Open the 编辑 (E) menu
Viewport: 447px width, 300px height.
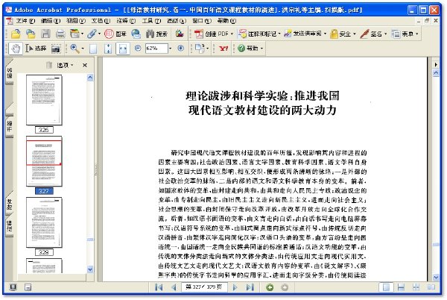(x=51, y=21)
